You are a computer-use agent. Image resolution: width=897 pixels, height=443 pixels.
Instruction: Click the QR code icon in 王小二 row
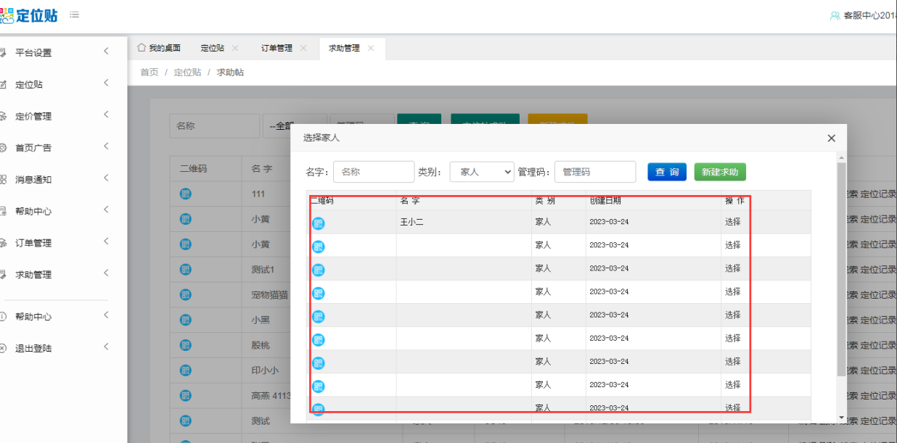(x=318, y=223)
